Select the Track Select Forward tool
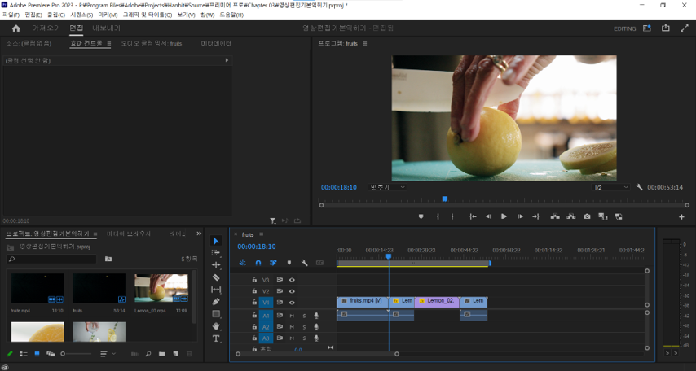This screenshot has width=696, height=371. coord(216,253)
